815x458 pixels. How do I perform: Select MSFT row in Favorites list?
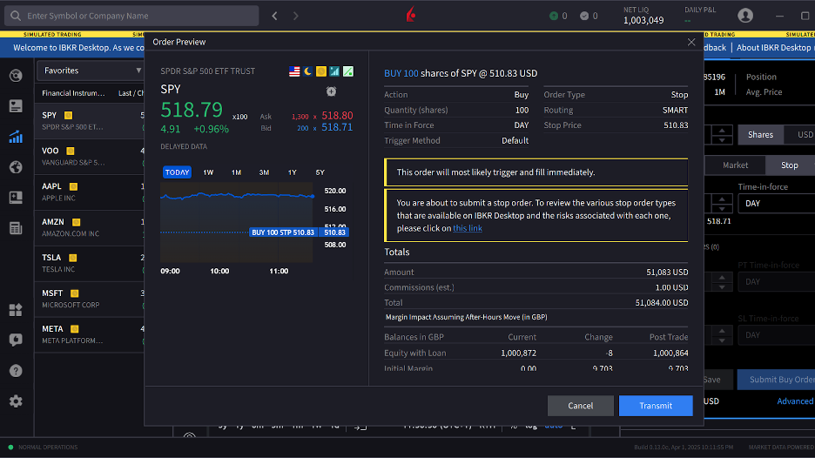click(x=90, y=299)
